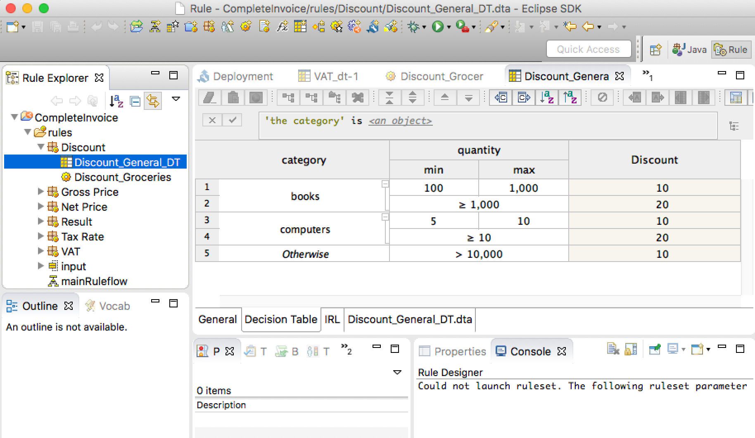
Task: Switch to the Deployment editor tab
Action: pyautogui.click(x=236, y=76)
